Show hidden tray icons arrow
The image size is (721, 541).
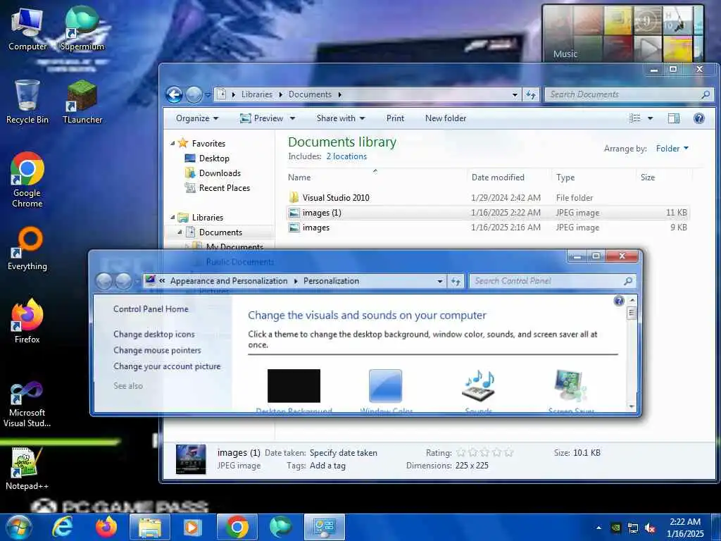[598, 528]
